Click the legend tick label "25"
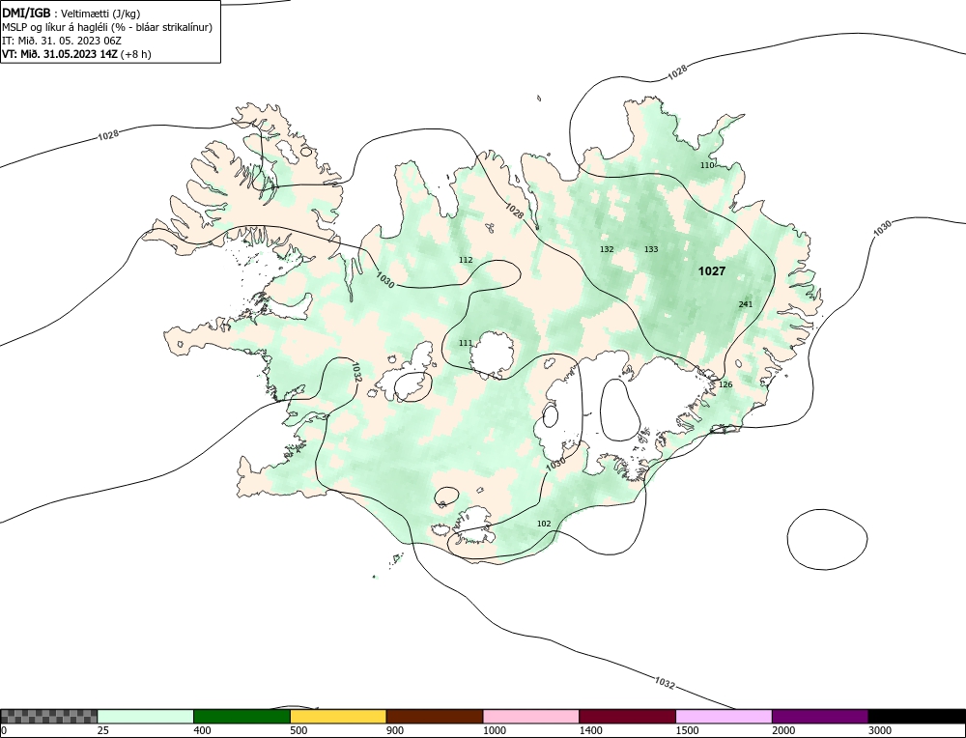Viewport: 966px width, 738px height. (x=103, y=730)
